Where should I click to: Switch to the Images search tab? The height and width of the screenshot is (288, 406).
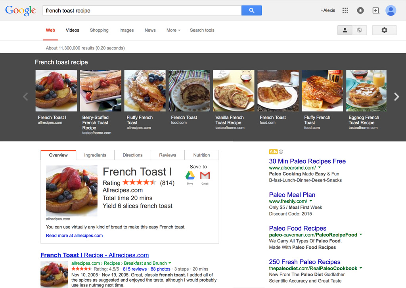(x=126, y=30)
